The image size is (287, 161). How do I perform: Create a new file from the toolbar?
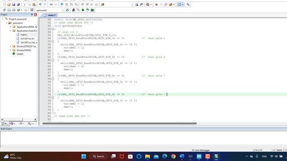[4, 4]
